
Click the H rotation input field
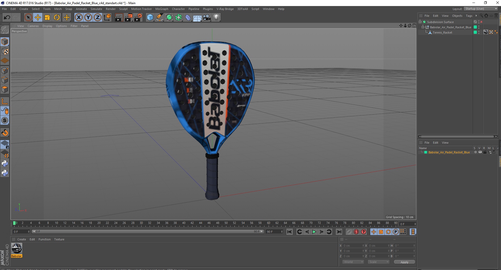point(405,246)
